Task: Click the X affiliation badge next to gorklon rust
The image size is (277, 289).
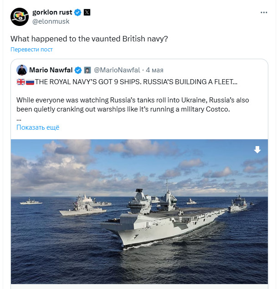Action: tap(87, 13)
